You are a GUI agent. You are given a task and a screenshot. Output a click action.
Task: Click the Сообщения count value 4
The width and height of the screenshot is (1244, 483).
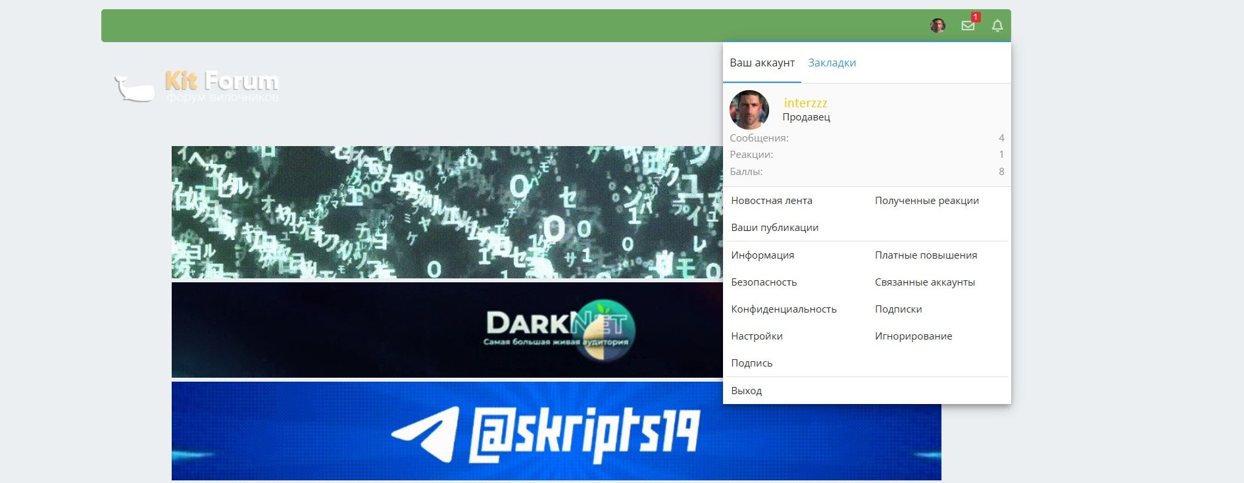pyautogui.click(x=1001, y=138)
